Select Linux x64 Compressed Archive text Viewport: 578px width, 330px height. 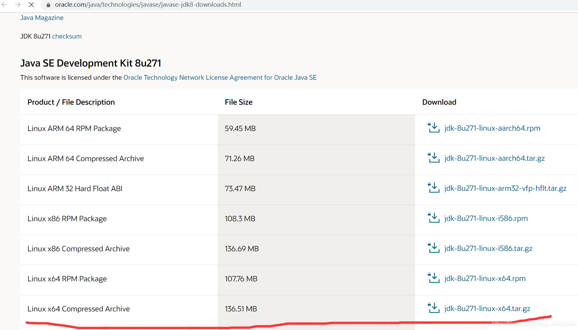point(79,309)
